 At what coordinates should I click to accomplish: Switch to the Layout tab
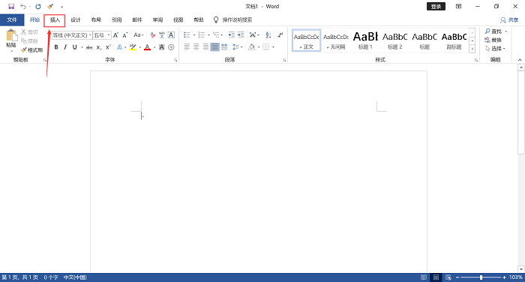(96, 20)
